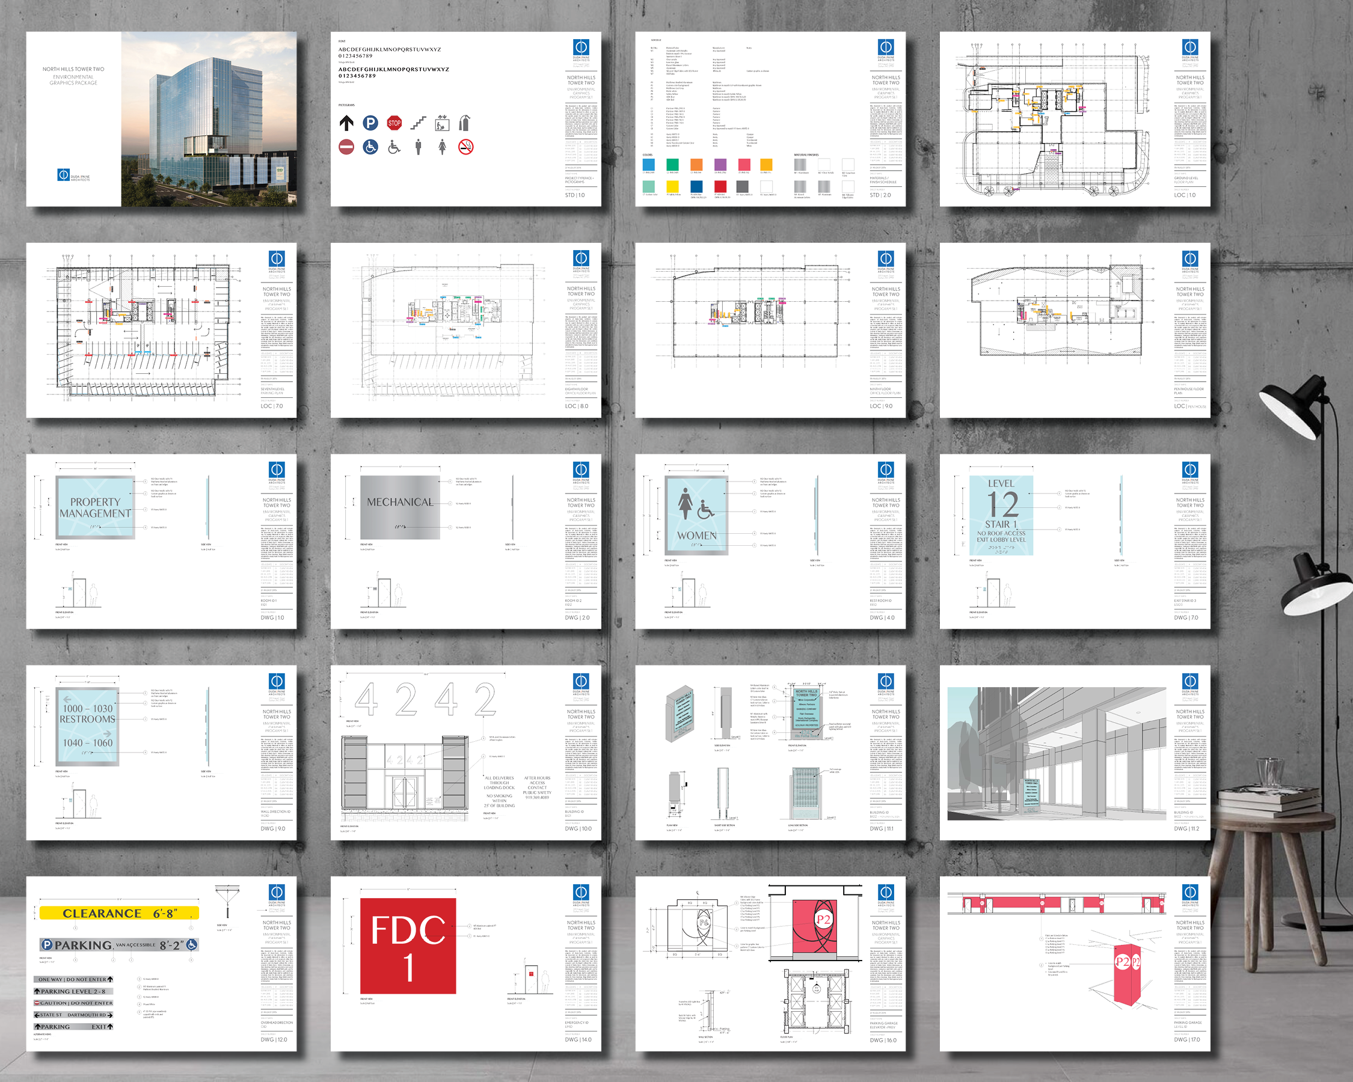This screenshot has height=1082, width=1353.
Task: Click the no smoking pictogram
Action: (465, 147)
